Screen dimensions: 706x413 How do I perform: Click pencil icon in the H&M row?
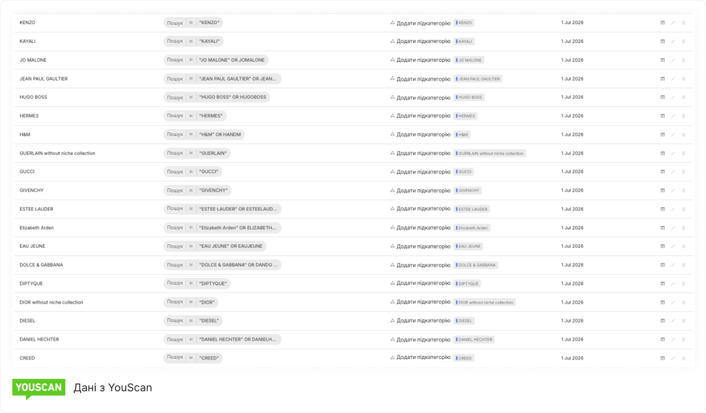click(673, 135)
